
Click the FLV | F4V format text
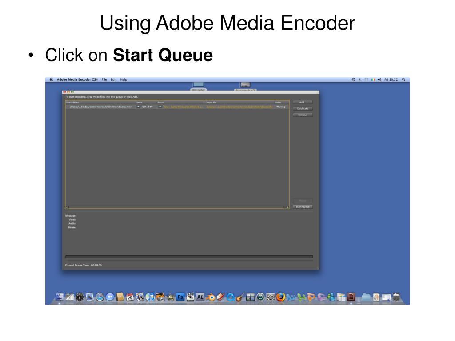tap(147, 107)
